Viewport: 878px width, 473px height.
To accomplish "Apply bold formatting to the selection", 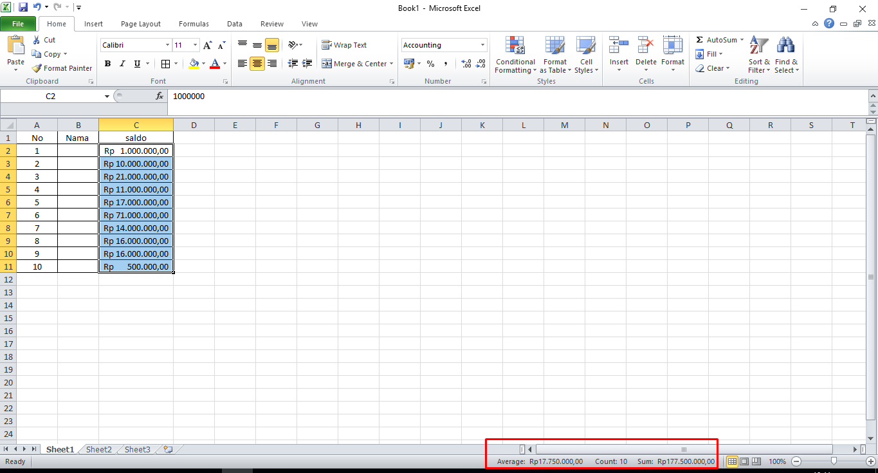I will point(107,64).
